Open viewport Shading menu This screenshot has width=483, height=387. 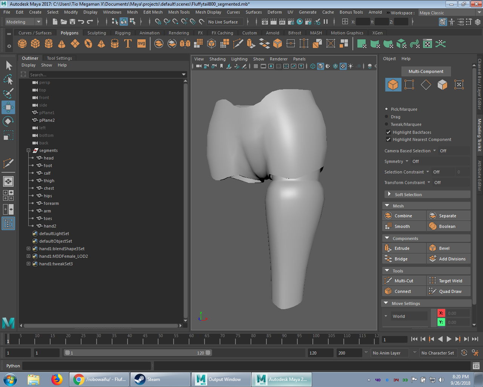point(217,59)
